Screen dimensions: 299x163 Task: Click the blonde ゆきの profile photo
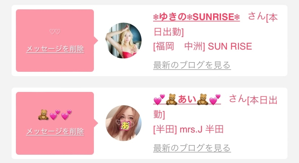[x=123, y=40]
